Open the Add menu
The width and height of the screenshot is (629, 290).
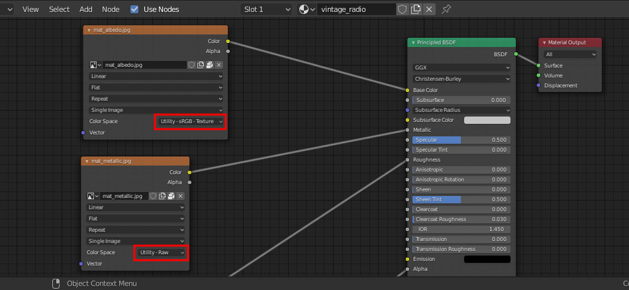click(86, 9)
